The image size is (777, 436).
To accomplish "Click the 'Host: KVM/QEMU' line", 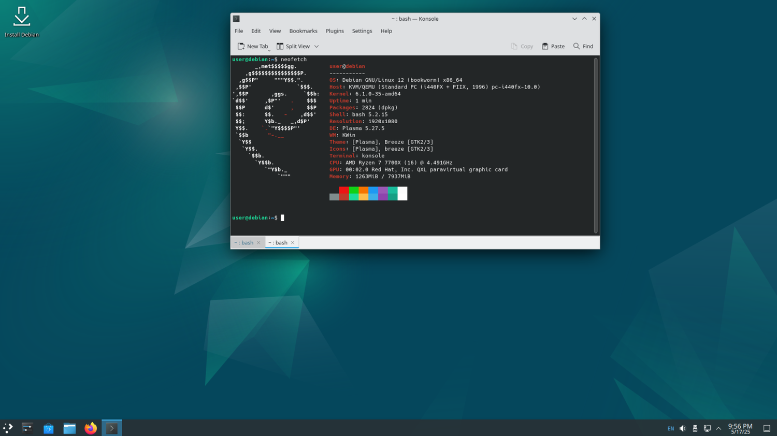I will point(435,87).
